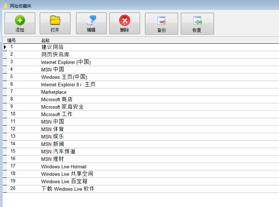Screen dimensions: 279x207
Task: Click number cell 20 in 编号 column
Action: [x=13, y=188]
